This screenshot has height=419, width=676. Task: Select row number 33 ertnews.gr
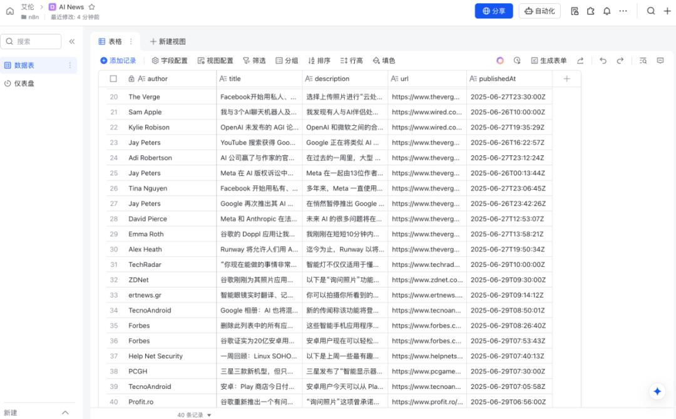click(x=114, y=295)
